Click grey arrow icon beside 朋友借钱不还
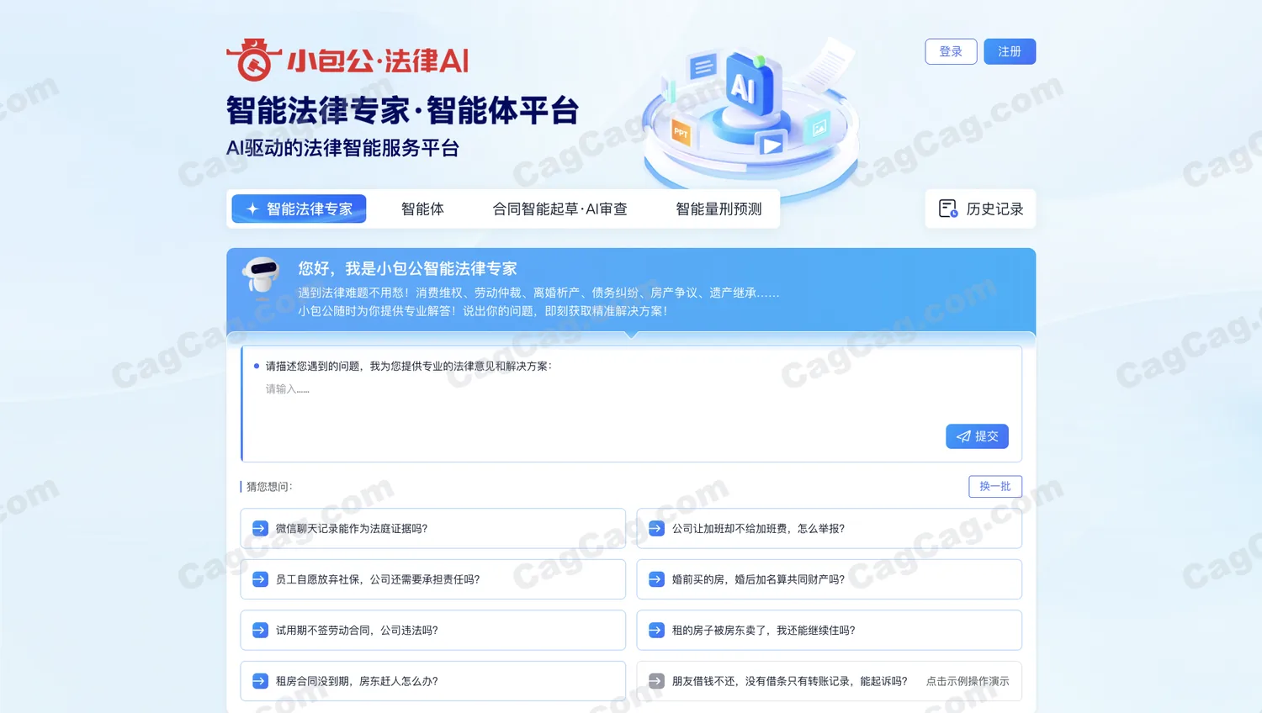The height and width of the screenshot is (713, 1262). tap(656, 681)
